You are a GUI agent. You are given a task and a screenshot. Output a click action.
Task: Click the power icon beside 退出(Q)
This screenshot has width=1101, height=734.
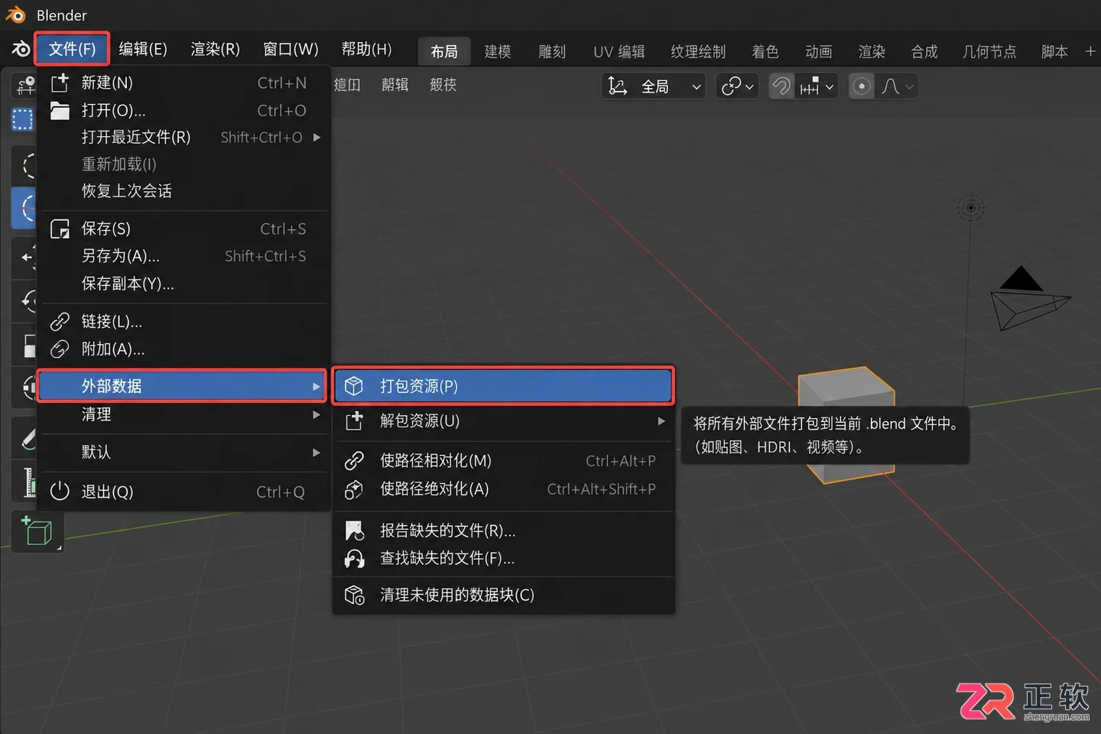click(60, 492)
